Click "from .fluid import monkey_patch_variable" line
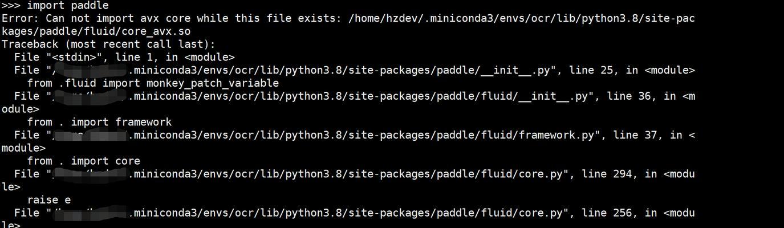Image resolution: width=784 pixels, height=228 pixels. click(x=153, y=84)
